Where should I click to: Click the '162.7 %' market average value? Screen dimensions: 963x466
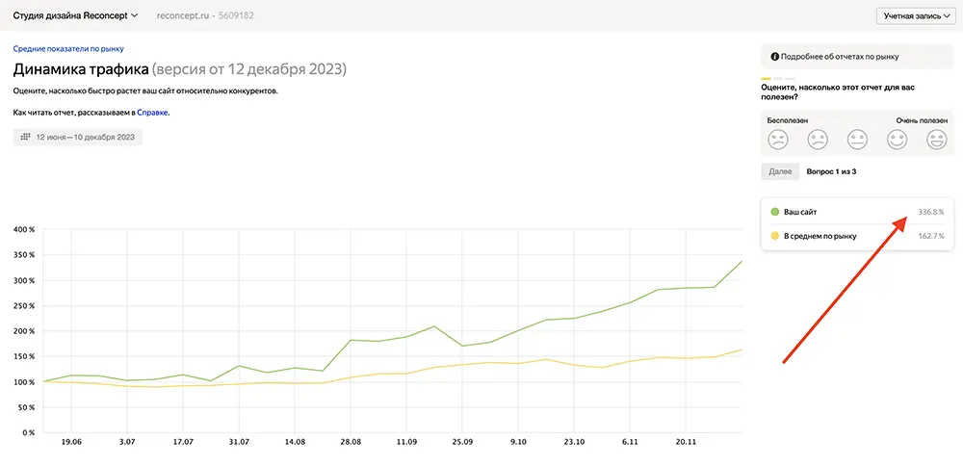coord(931,236)
